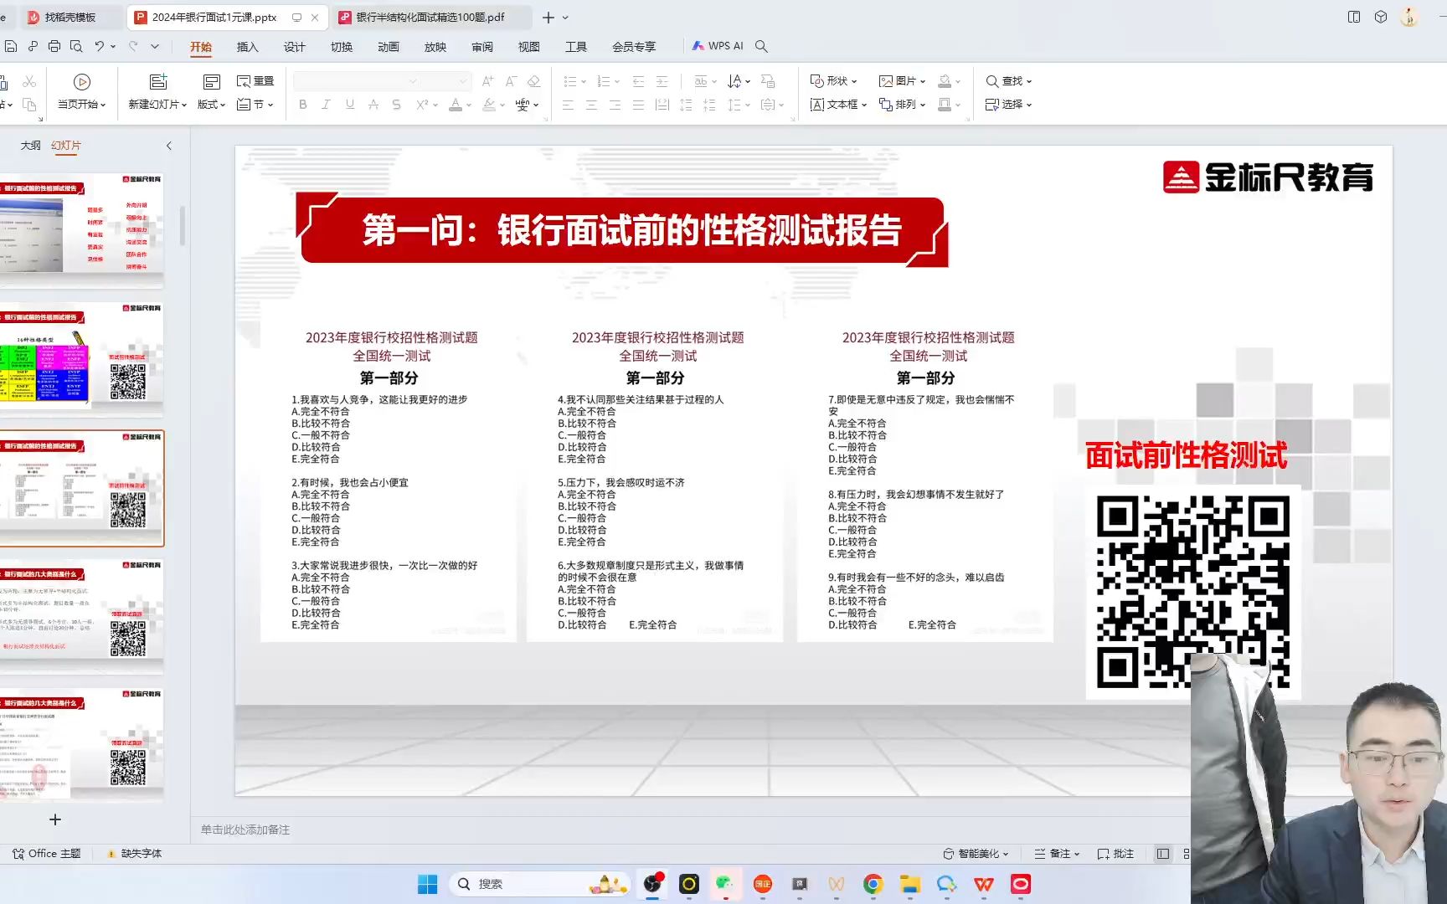Click the Windows Start button
This screenshot has width=1447, height=904.
(427, 884)
